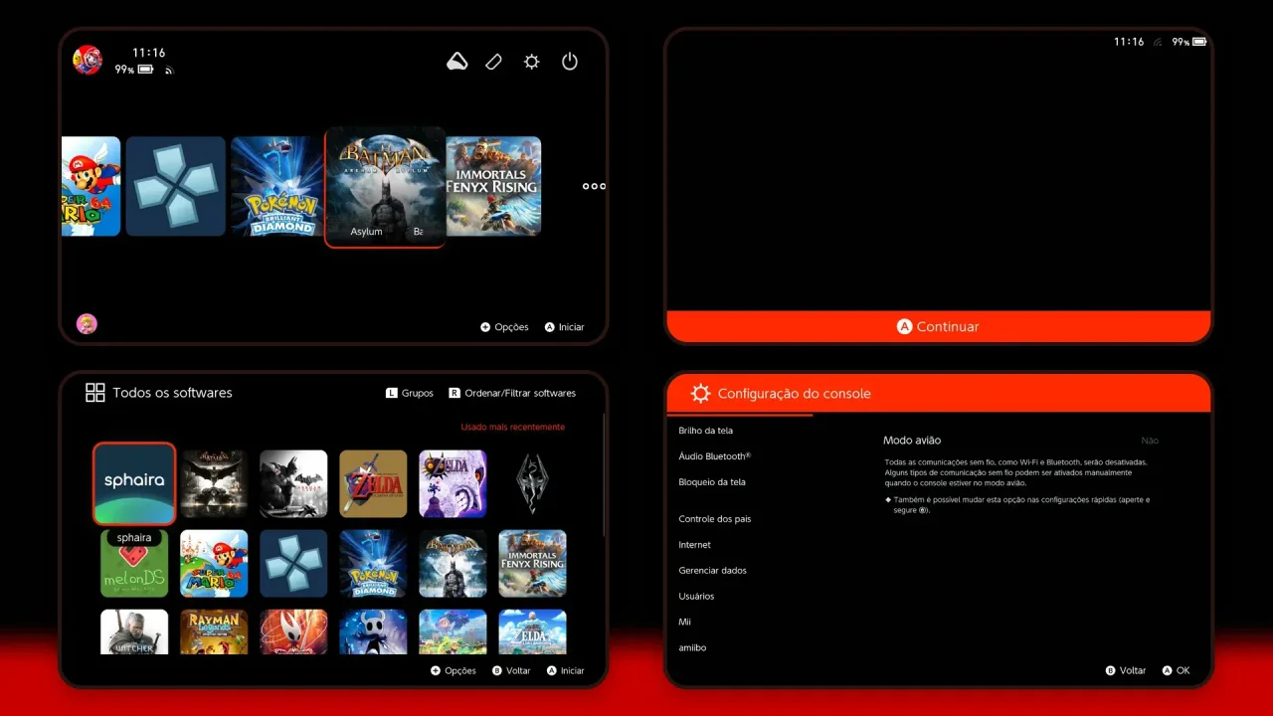Viewport: 1273px width, 716px height.
Task: Click Opções in Todos os softwares
Action: click(x=454, y=671)
